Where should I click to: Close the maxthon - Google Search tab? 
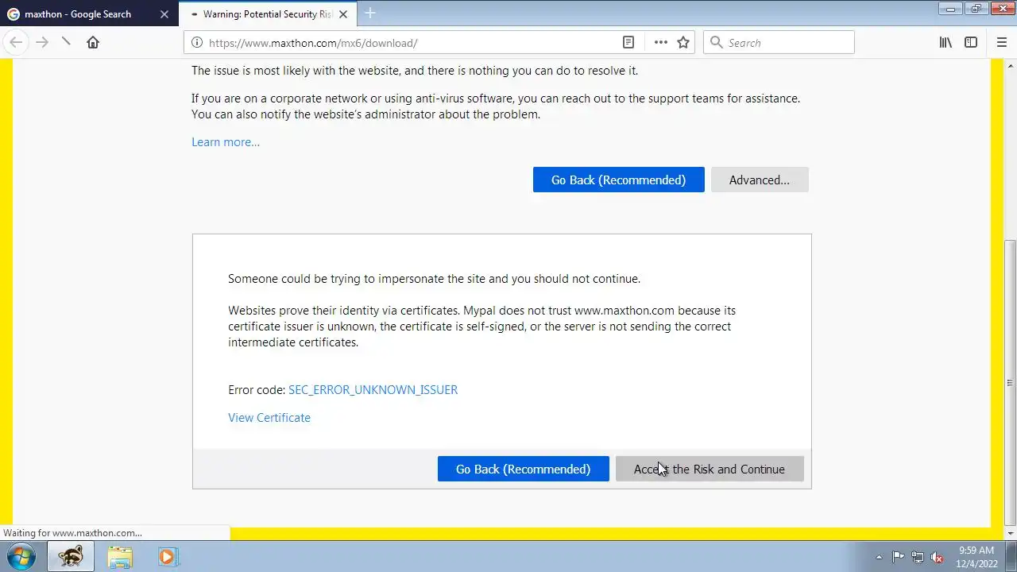(x=164, y=14)
